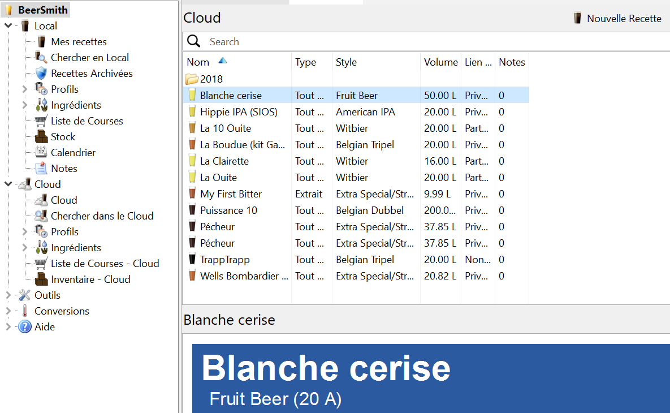Open the Calendrier calendar icon

41,153
